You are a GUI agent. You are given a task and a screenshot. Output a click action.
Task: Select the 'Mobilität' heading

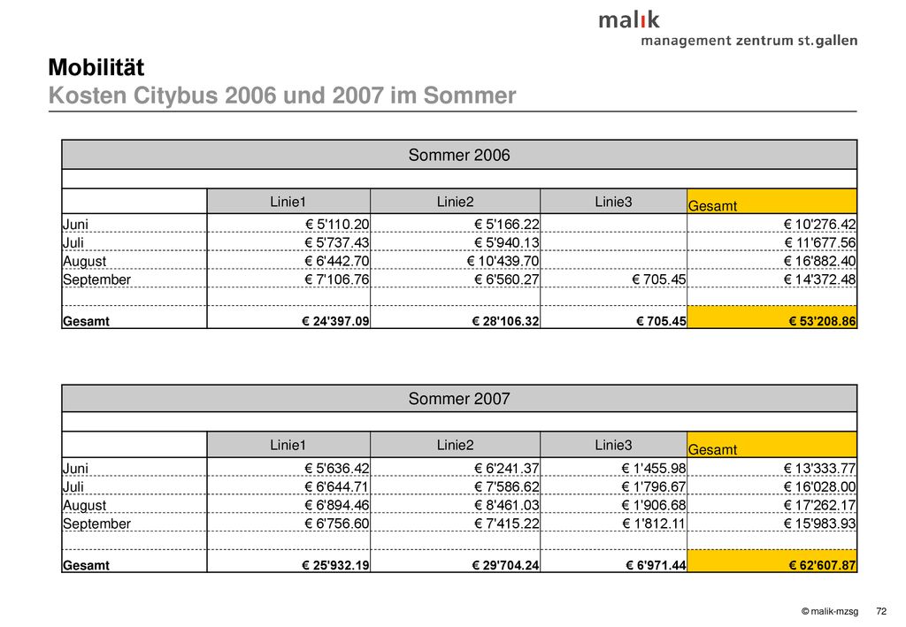(96, 67)
